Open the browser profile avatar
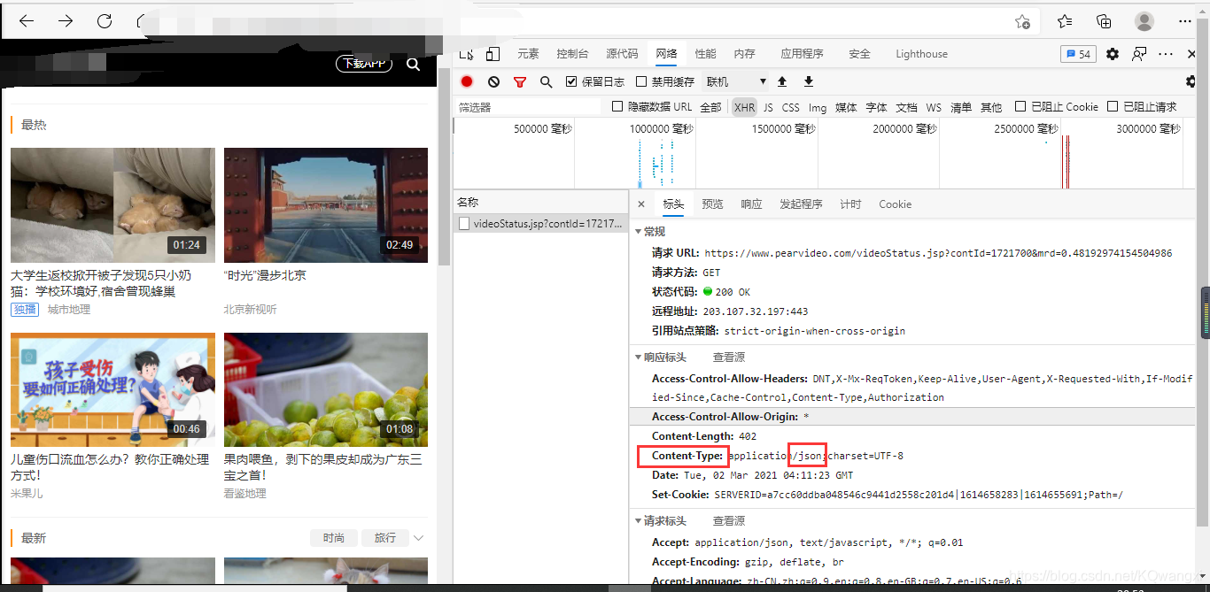Image resolution: width=1210 pixels, height=592 pixels. point(1144,21)
